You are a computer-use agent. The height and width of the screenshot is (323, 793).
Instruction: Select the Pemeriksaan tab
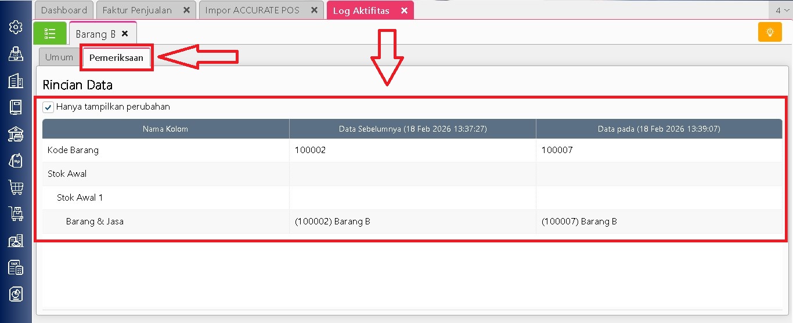pyautogui.click(x=116, y=58)
